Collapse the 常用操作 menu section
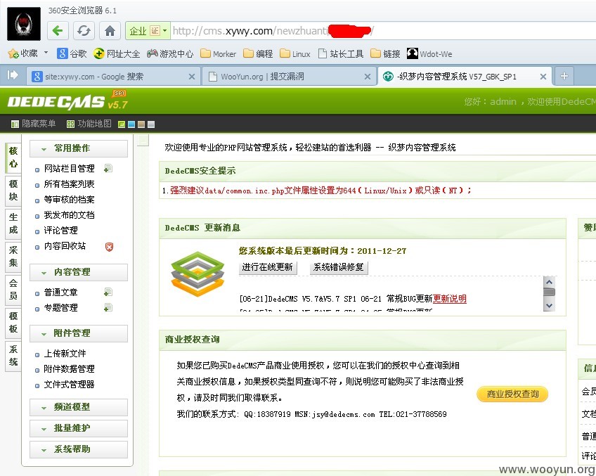The image size is (596, 476). 79,148
